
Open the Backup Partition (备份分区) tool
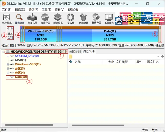[x=96, y=19]
